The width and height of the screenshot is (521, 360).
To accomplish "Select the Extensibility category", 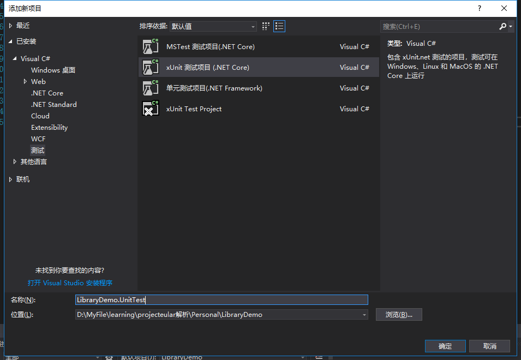I will [49, 128].
